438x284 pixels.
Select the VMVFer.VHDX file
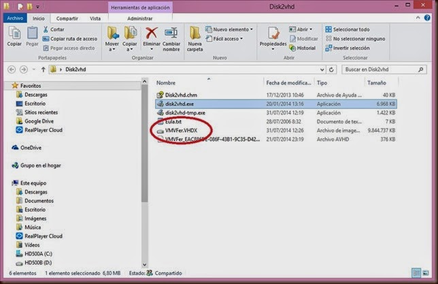(276, 130)
